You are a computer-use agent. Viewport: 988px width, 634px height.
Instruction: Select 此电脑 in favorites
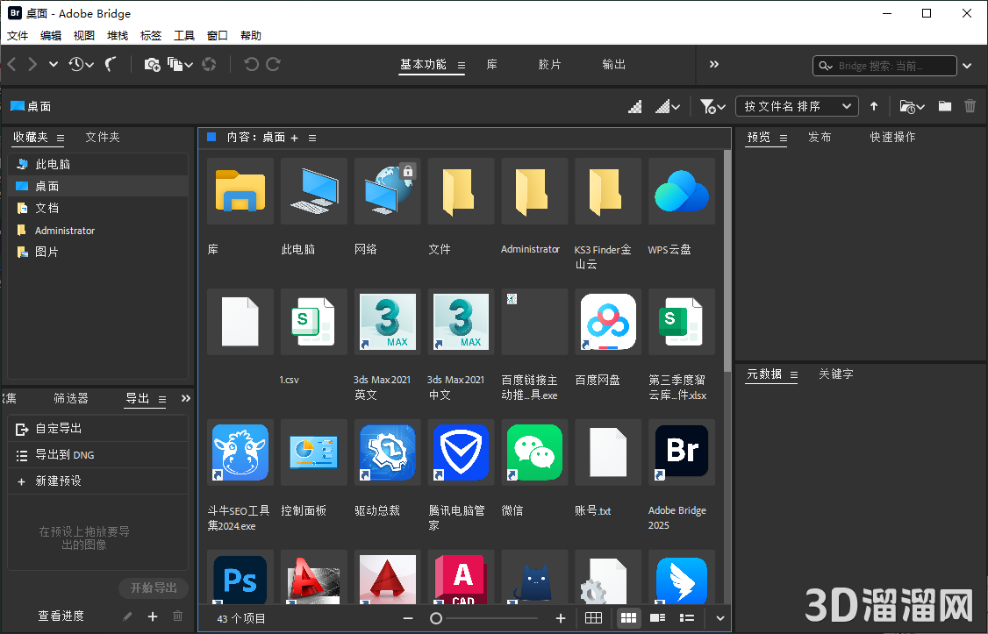pos(98,164)
